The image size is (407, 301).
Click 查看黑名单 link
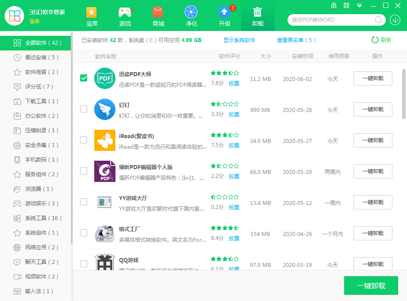296,40
